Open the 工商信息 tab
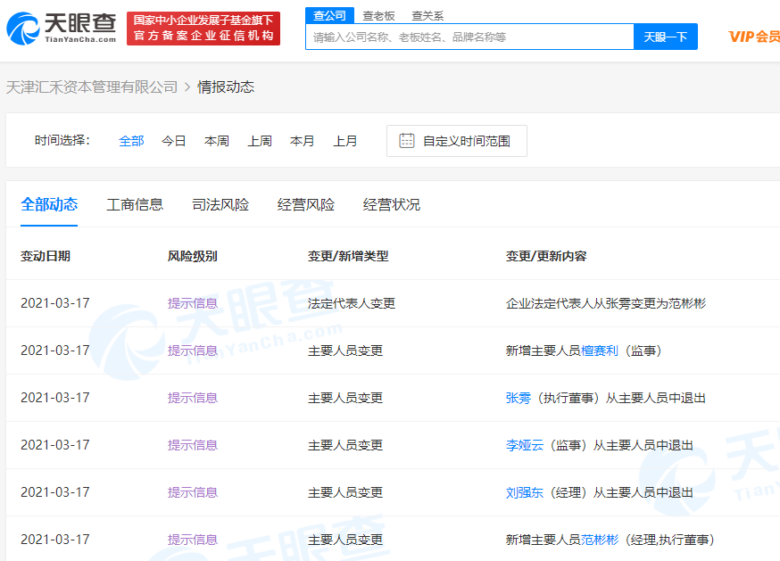Screen dimensions: 780x561 [x=135, y=205]
